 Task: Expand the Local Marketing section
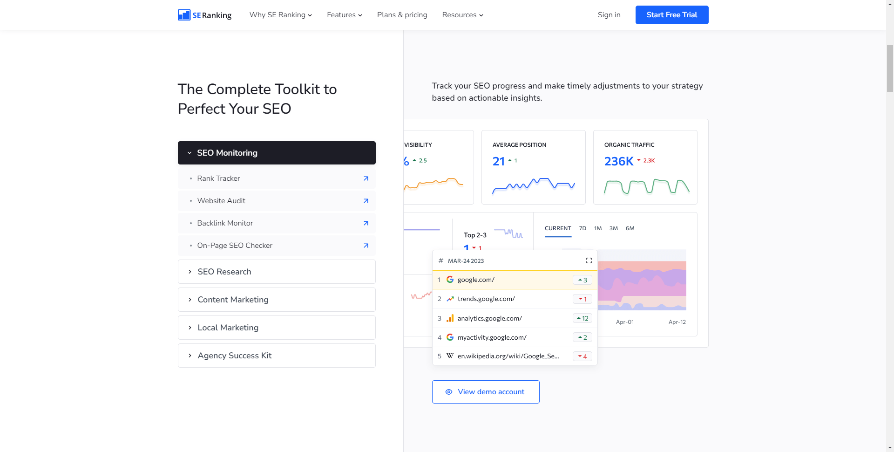(277, 328)
